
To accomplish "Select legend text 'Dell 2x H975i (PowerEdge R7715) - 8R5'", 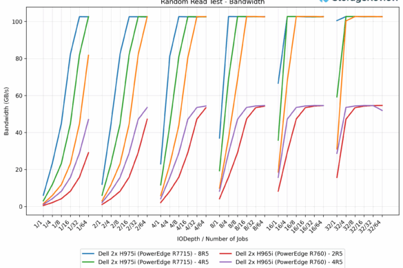I will point(154,254).
